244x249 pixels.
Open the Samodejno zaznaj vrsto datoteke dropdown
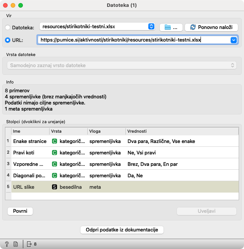(x=122, y=66)
